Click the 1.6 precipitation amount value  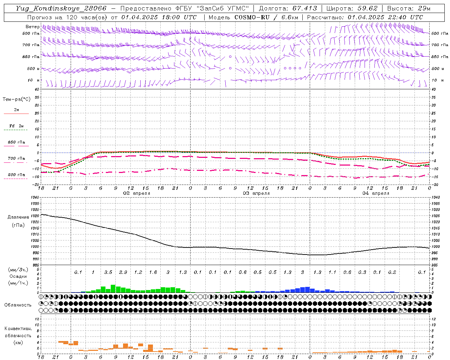point(153,272)
